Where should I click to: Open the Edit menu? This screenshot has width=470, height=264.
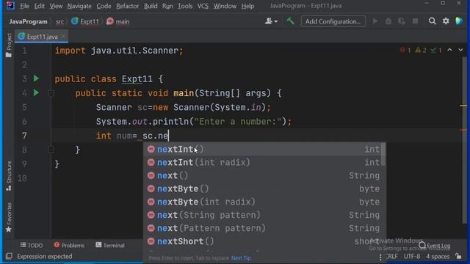(x=39, y=6)
